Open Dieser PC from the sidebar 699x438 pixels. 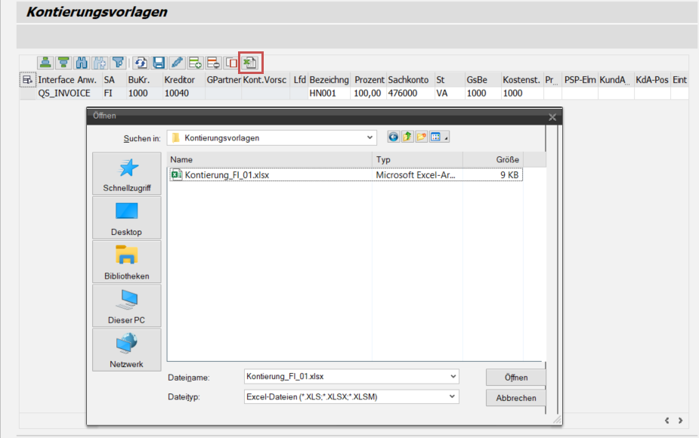tap(127, 306)
